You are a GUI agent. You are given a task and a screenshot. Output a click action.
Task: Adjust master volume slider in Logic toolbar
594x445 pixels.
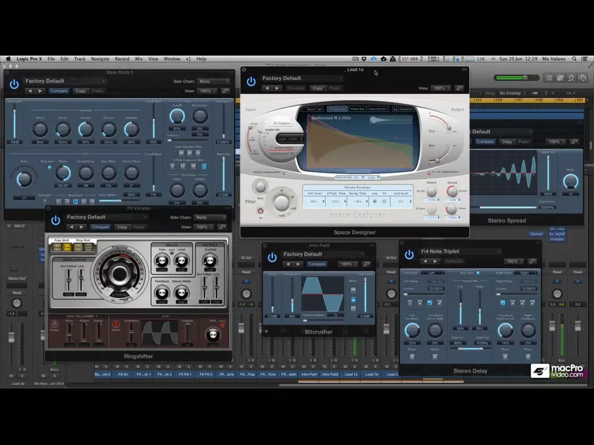tap(517, 78)
